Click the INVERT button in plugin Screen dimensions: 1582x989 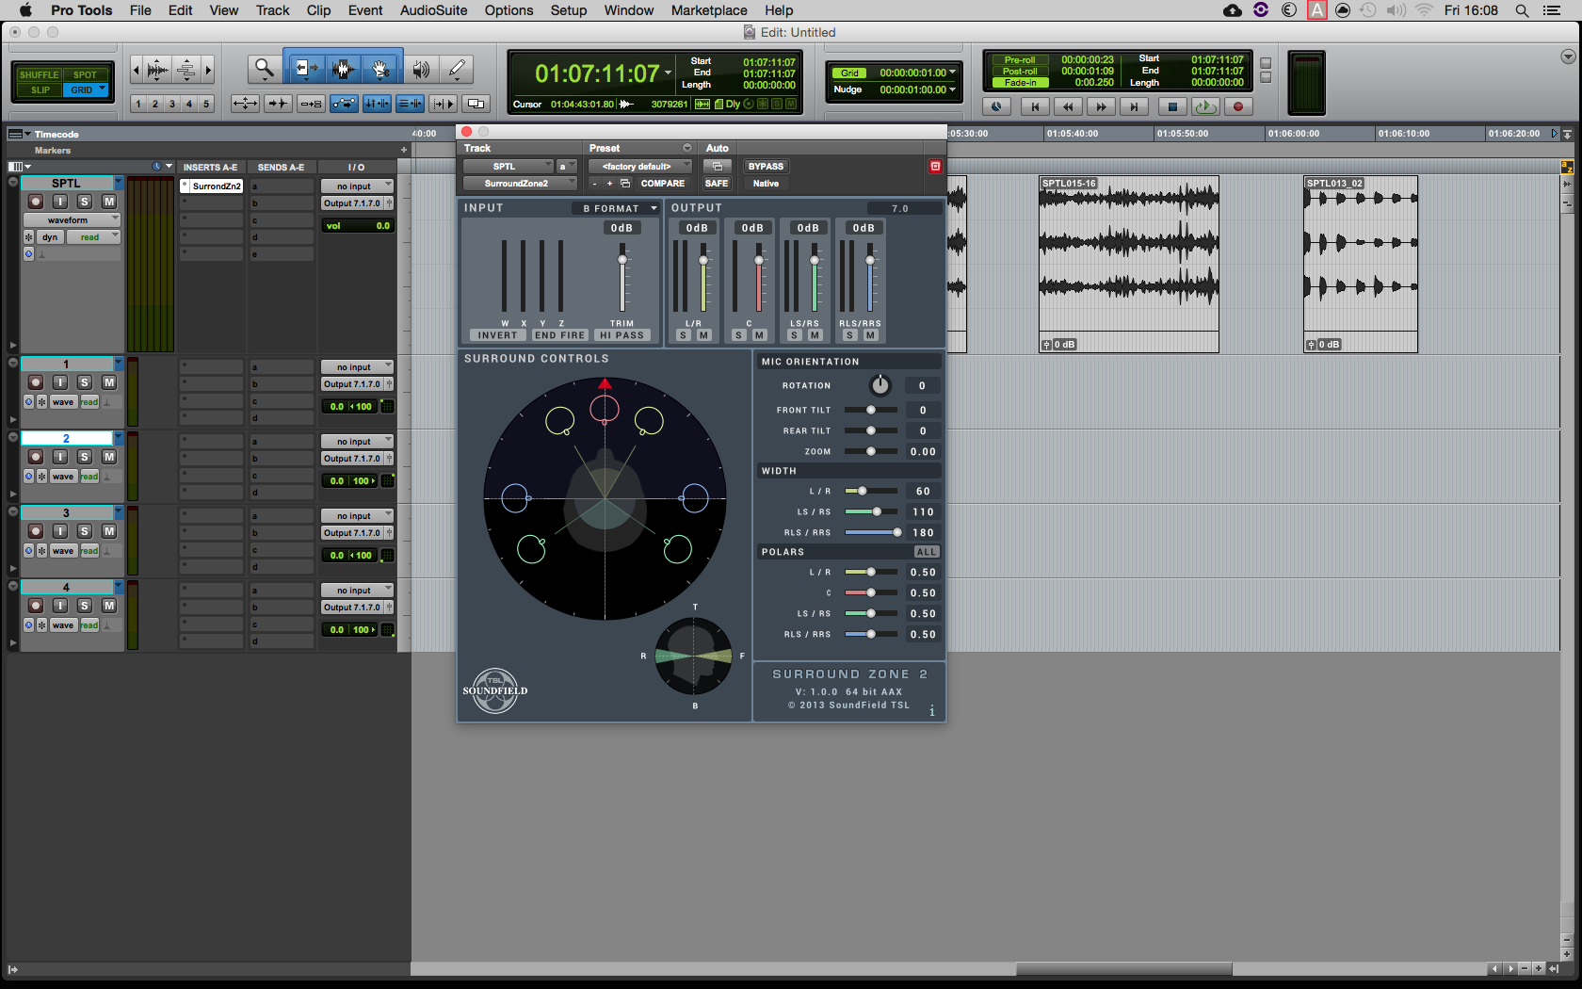point(497,335)
